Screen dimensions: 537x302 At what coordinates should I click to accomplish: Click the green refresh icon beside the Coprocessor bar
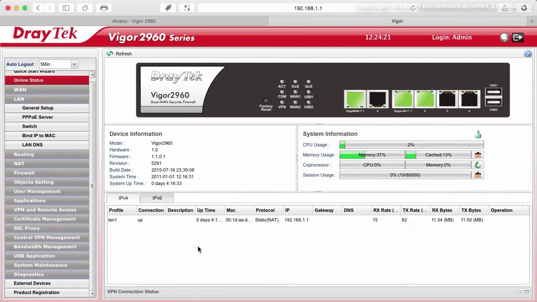tap(478, 165)
